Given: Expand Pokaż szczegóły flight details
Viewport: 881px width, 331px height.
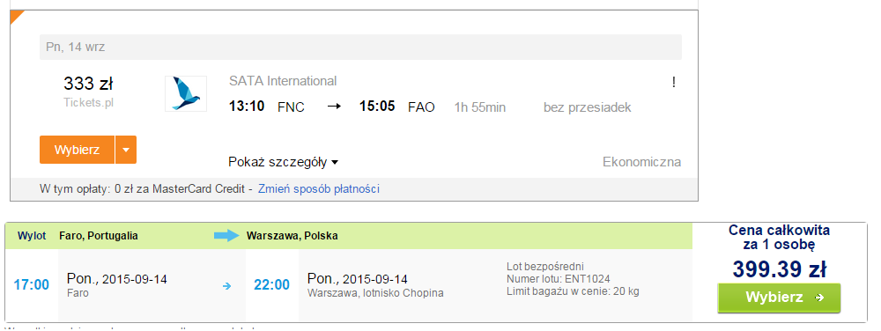Looking at the screenshot, I should 283,163.
